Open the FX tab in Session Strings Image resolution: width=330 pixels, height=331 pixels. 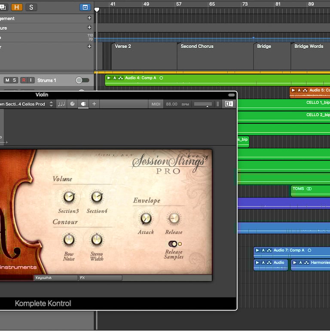(100, 278)
